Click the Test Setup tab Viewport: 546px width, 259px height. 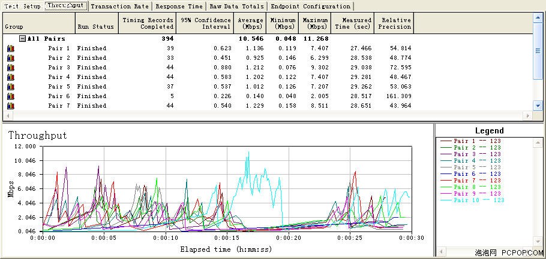click(x=23, y=6)
